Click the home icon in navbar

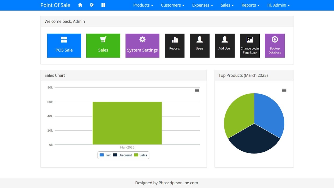click(x=80, y=5)
